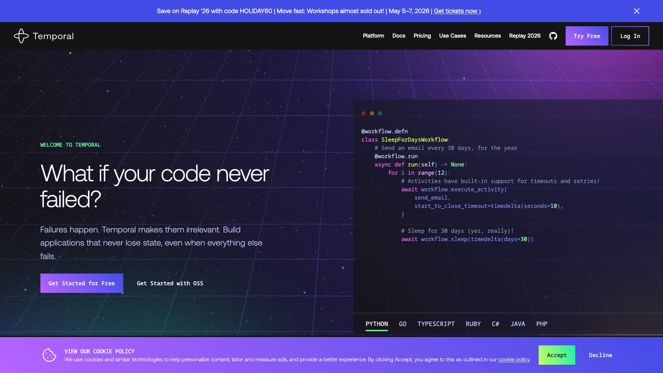Open the PHP code example
Viewport: 663px width, 373px height.
(x=542, y=324)
